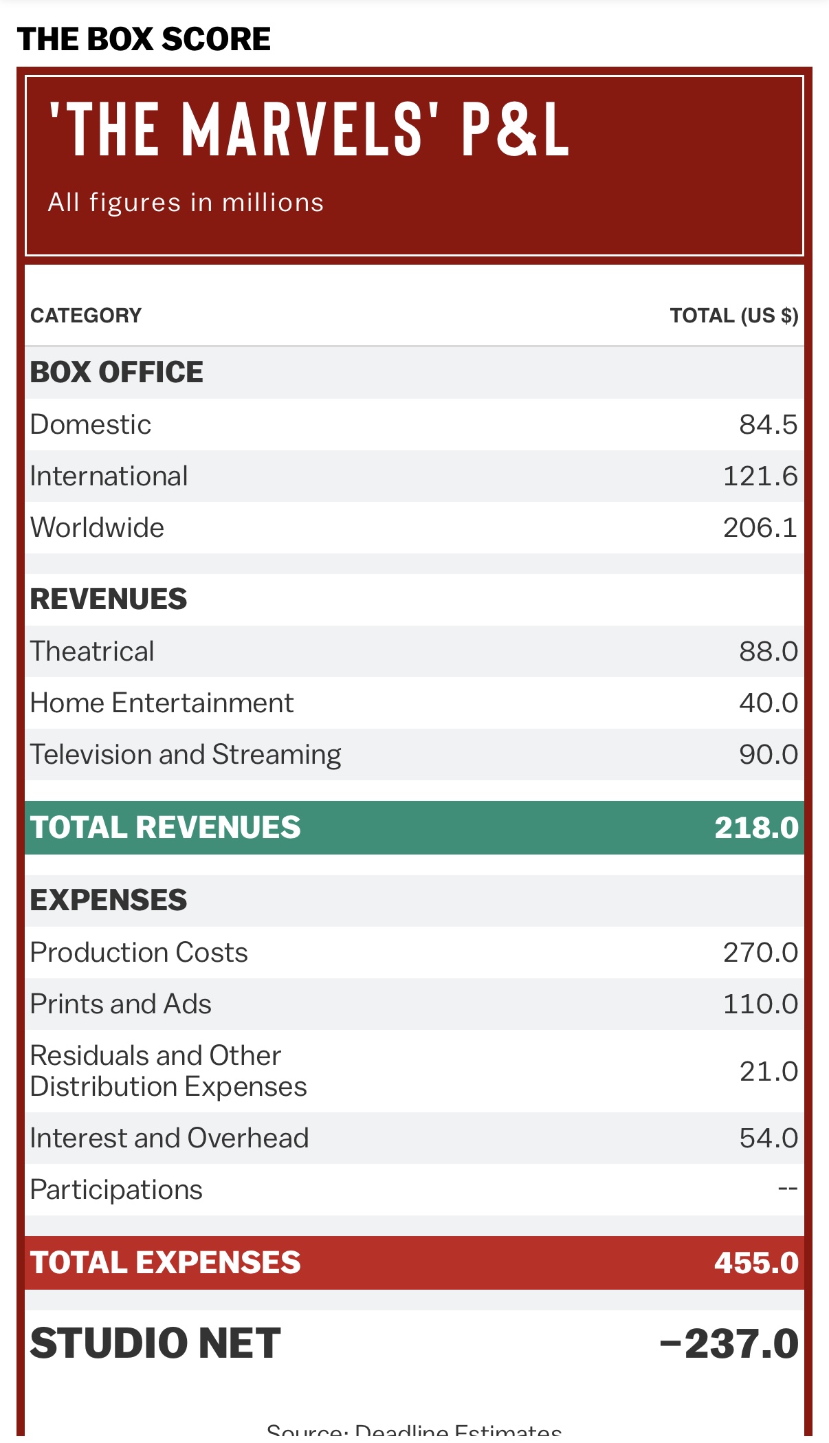Click the TOTAL (US $) column header
The image size is (829, 1443).
[734, 316]
